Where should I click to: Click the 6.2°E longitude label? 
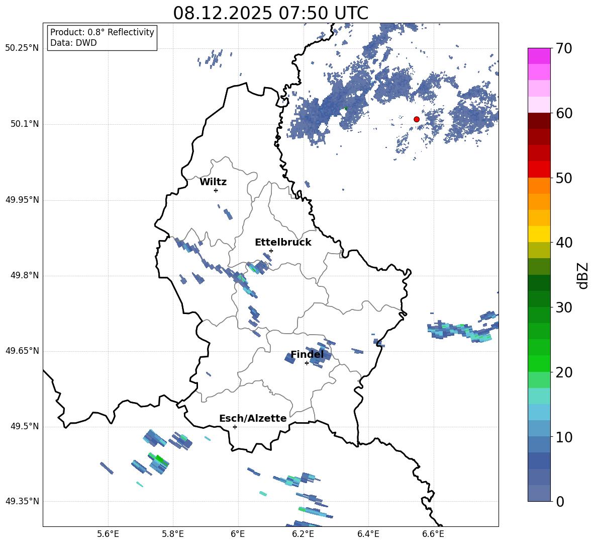(x=303, y=534)
